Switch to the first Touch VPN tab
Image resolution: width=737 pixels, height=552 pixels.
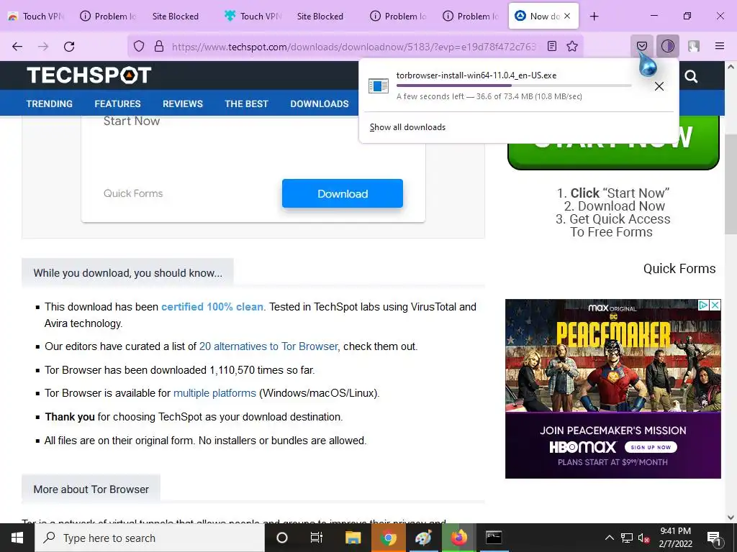(36, 16)
